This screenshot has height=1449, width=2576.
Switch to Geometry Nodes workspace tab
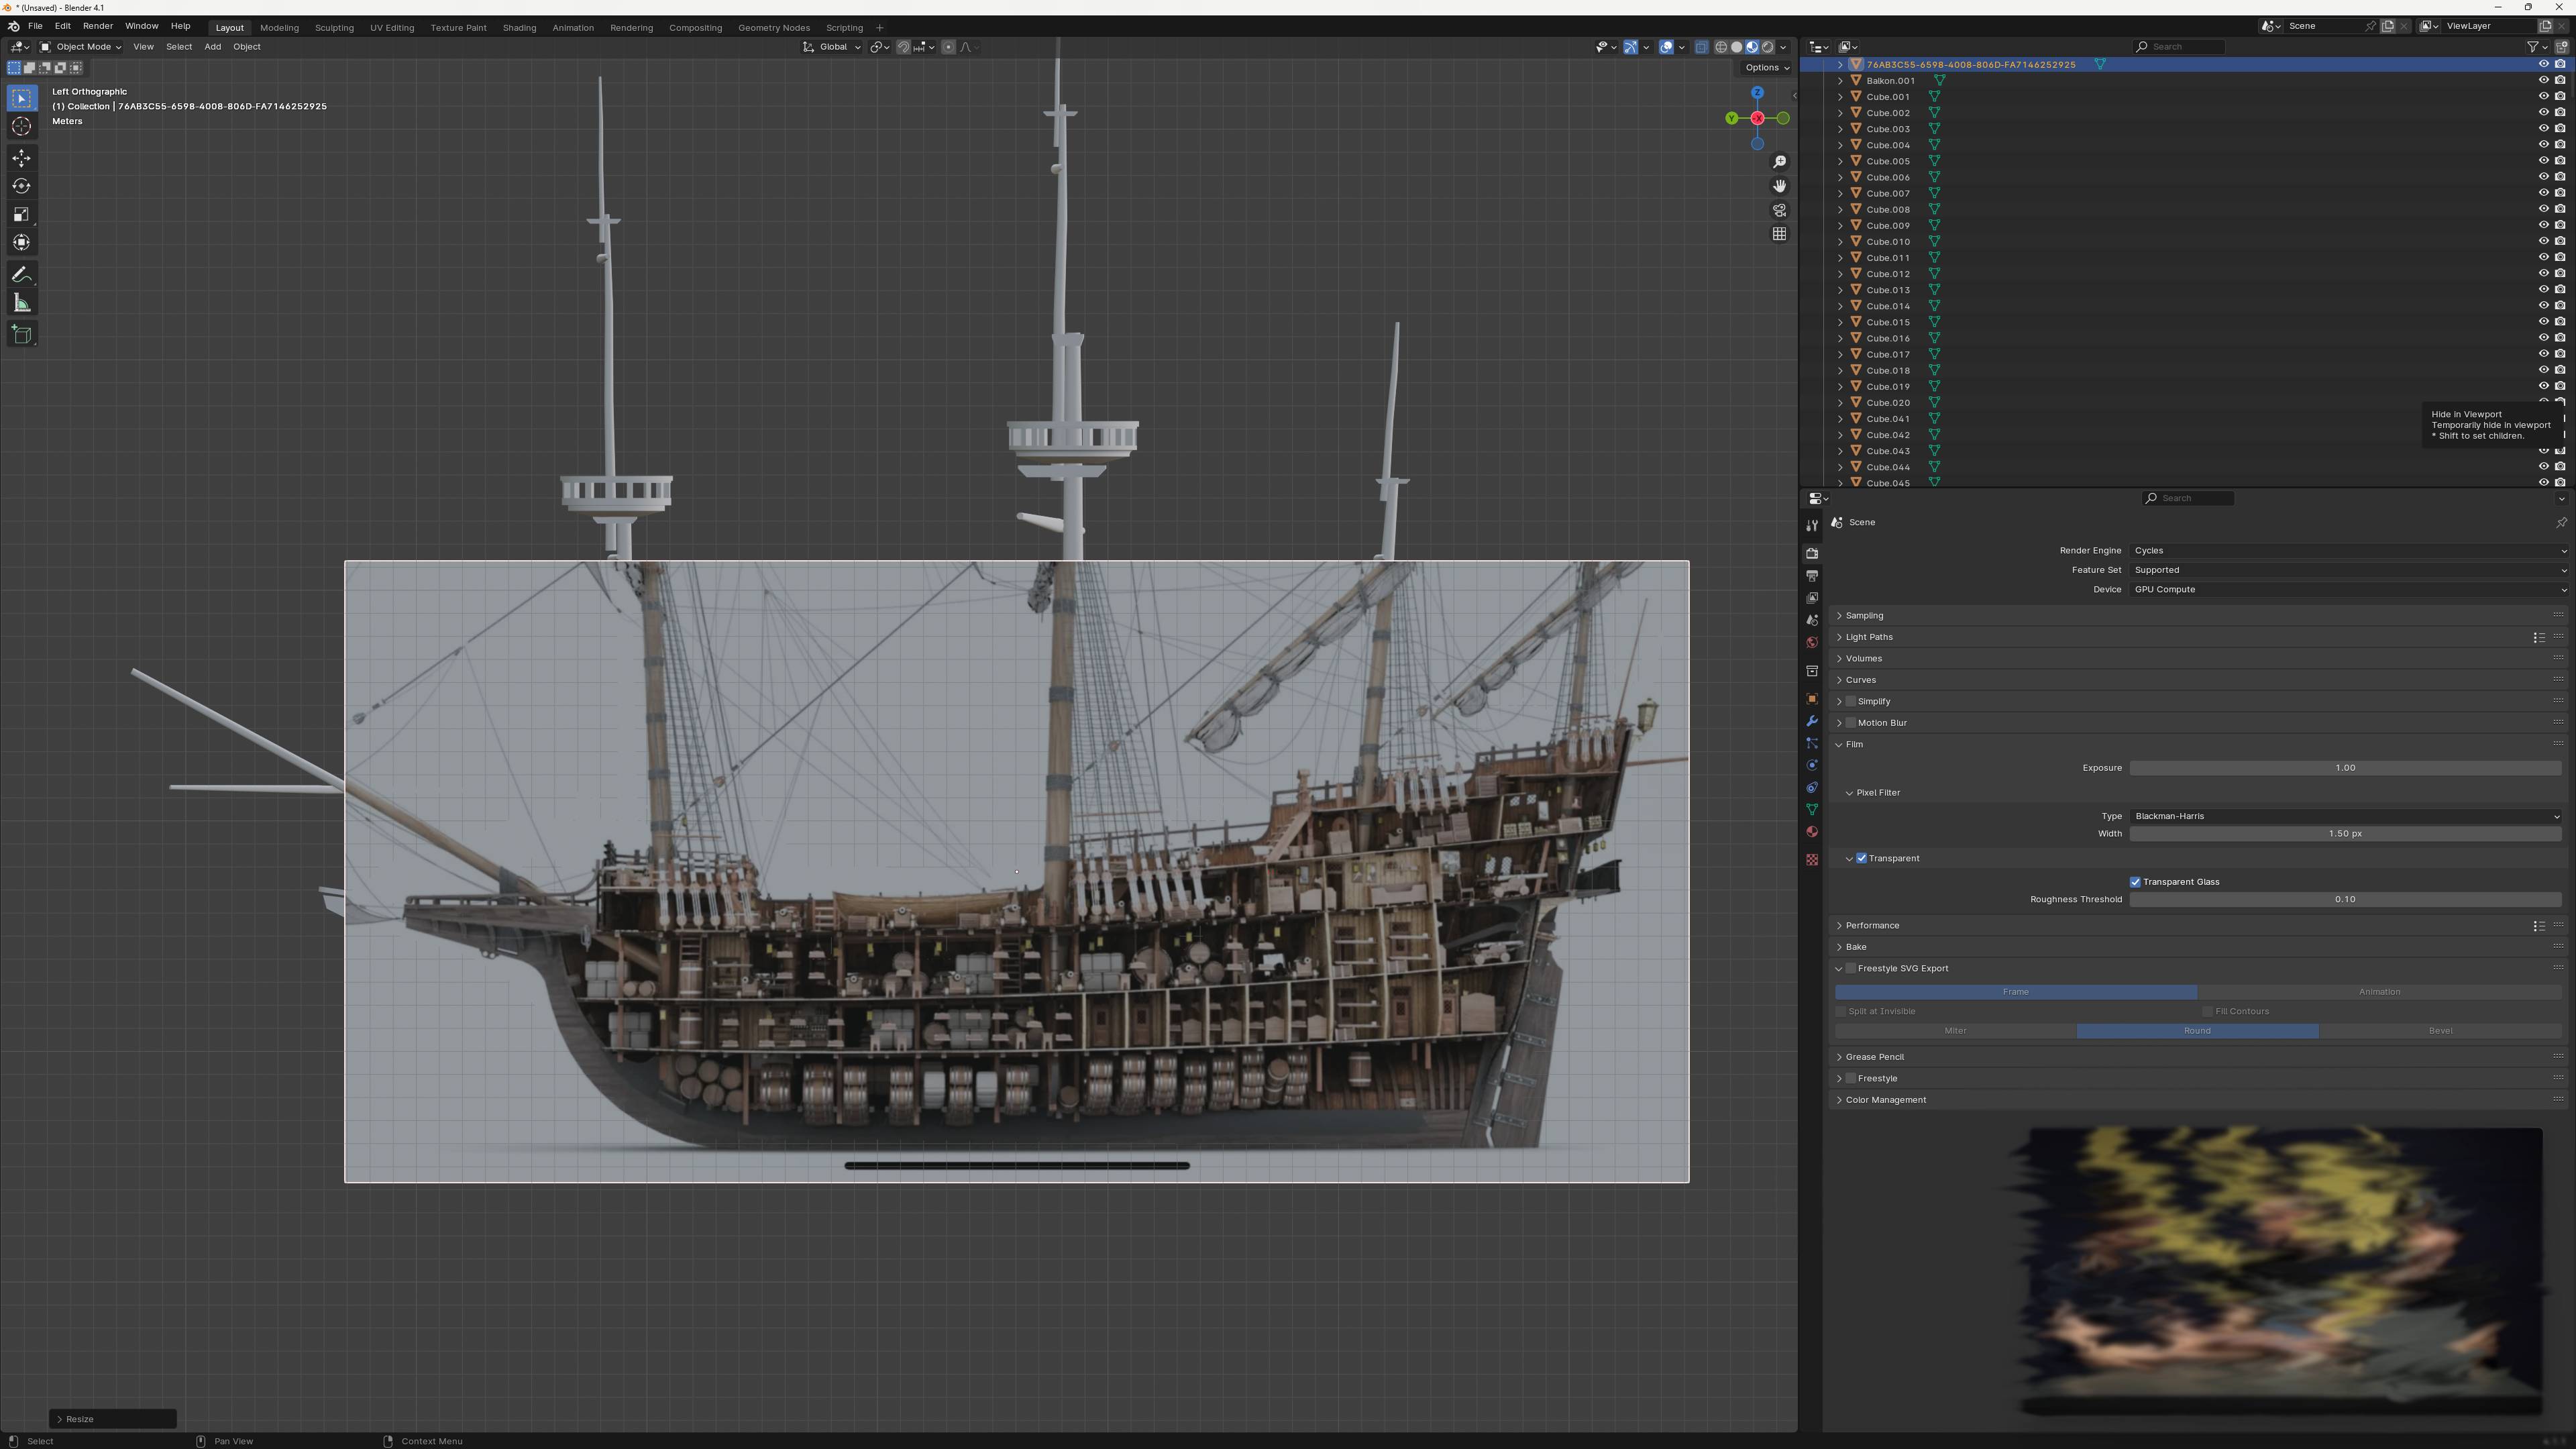tap(774, 28)
